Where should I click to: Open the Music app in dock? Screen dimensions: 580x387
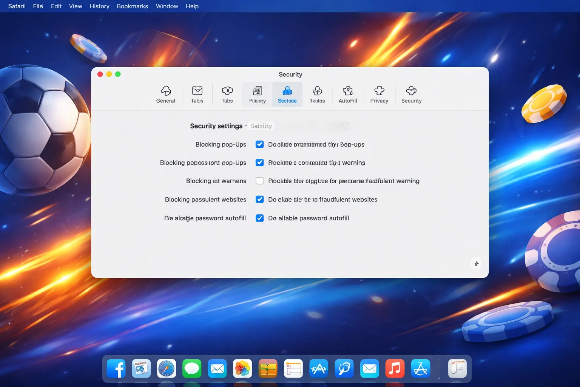(395, 368)
